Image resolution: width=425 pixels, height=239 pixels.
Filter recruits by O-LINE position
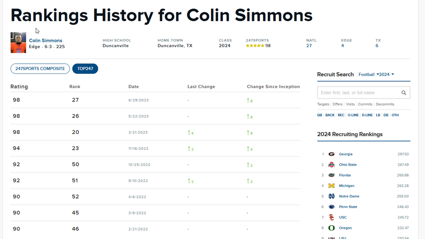coord(353,115)
